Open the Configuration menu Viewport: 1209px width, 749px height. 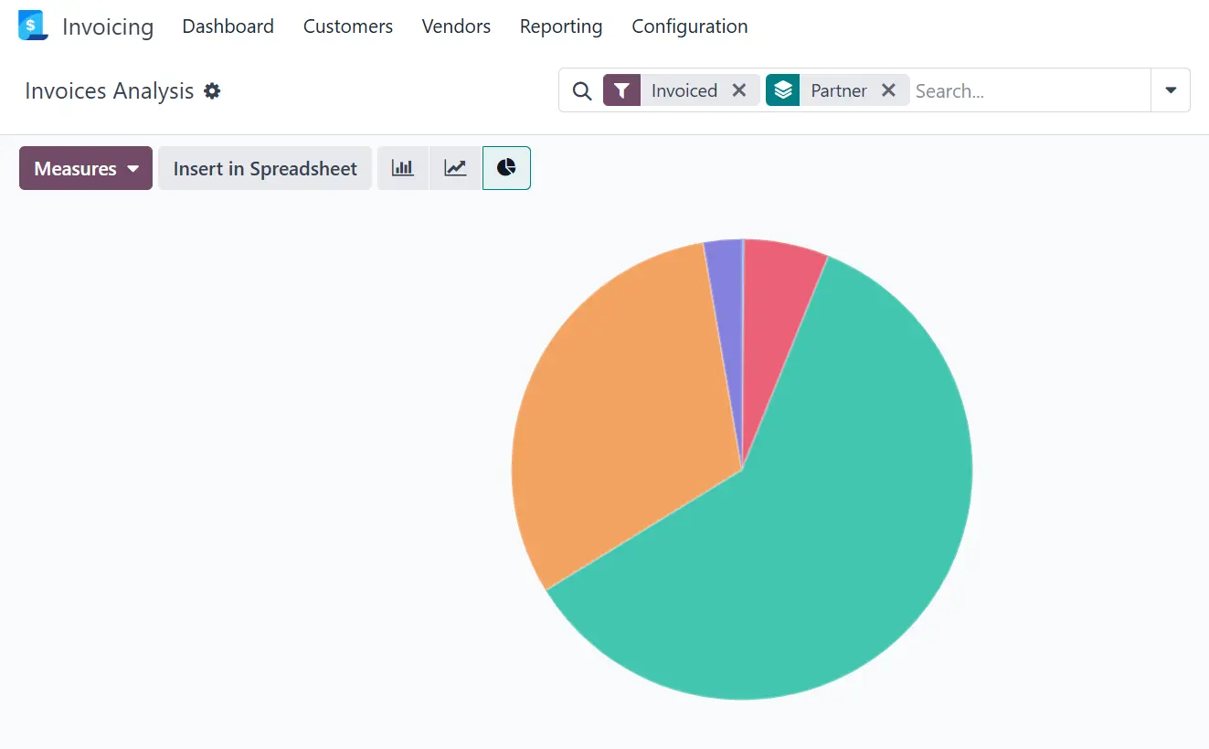tap(689, 26)
